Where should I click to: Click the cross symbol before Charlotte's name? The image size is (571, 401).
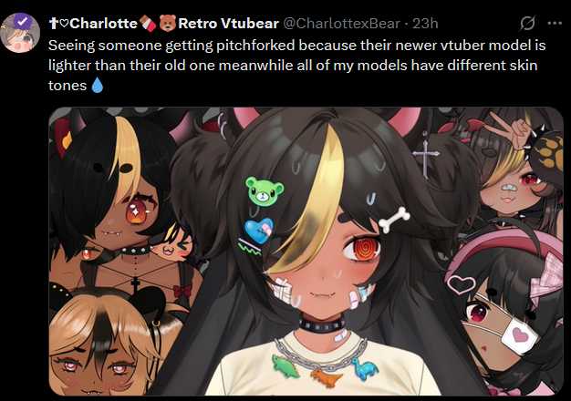point(54,24)
